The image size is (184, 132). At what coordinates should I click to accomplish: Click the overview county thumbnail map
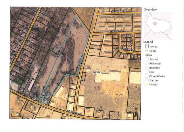coord(158,26)
